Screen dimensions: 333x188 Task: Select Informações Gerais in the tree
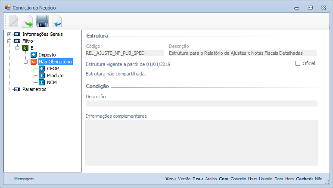[43, 34]
